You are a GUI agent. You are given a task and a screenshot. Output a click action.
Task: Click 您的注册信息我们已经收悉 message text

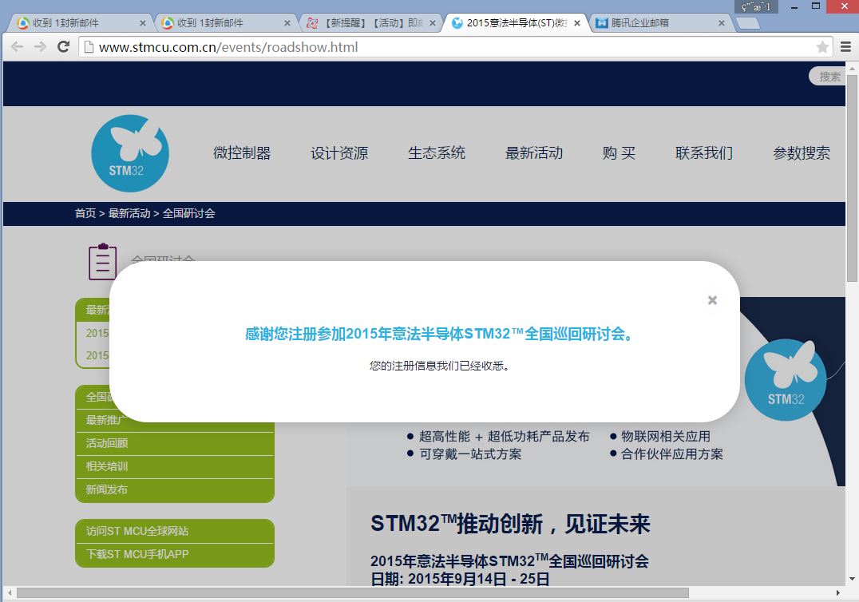(x=439, y=366)
